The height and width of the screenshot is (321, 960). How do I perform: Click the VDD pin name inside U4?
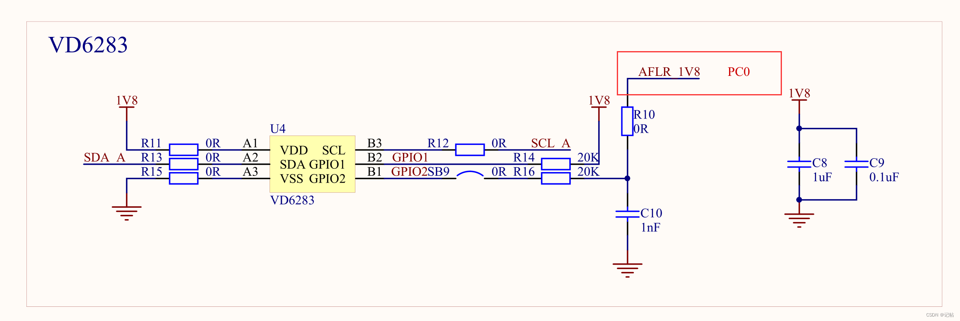294,151
